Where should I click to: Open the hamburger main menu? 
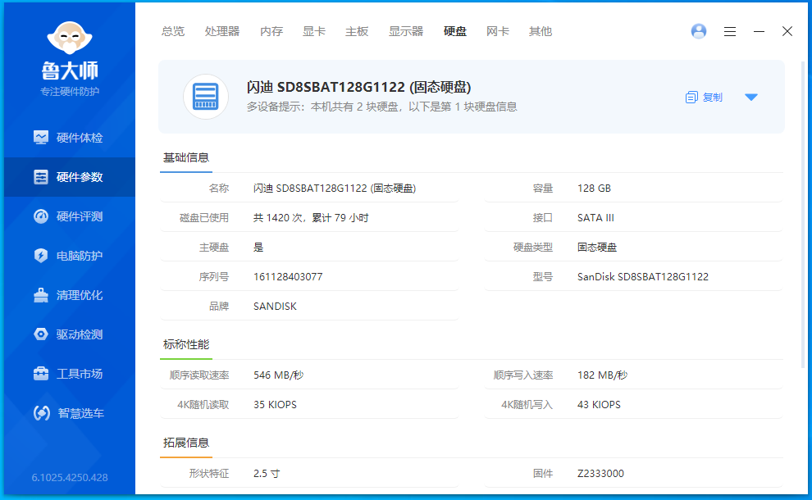point(730,32)
